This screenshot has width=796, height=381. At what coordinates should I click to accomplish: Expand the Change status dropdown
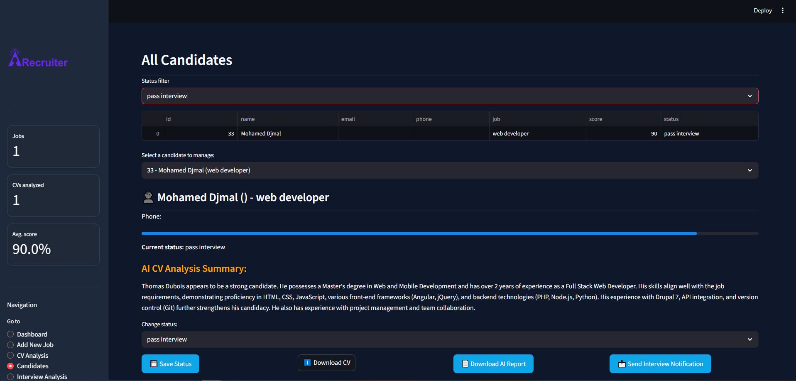[450, 339]
